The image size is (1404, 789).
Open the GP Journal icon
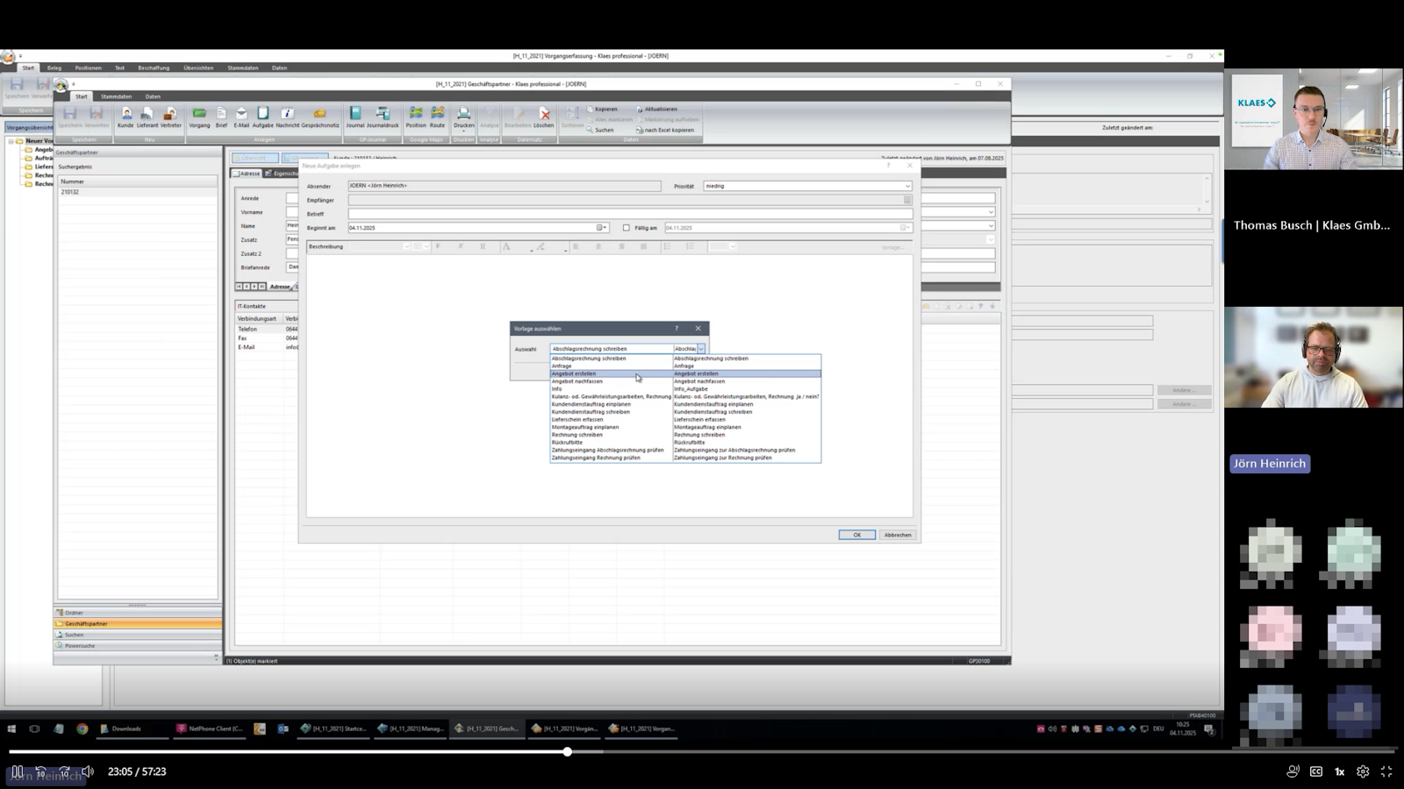point(355,116)
